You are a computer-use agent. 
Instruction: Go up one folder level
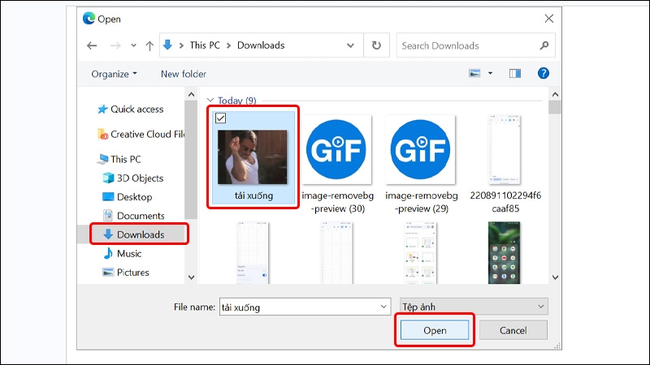tap(149, 45)
